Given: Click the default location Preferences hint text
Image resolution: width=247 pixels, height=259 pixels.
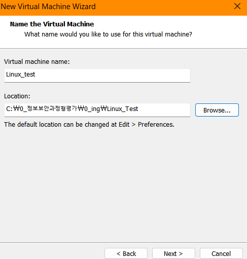Looking at the screenshot, I should click(x=89, y=125).
